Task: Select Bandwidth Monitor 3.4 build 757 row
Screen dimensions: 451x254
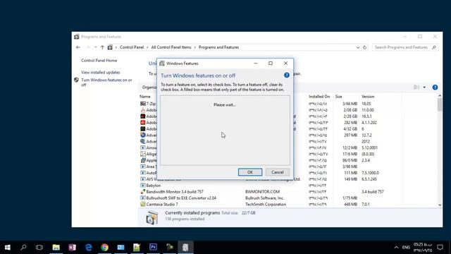Action: (x=288, y=192)
